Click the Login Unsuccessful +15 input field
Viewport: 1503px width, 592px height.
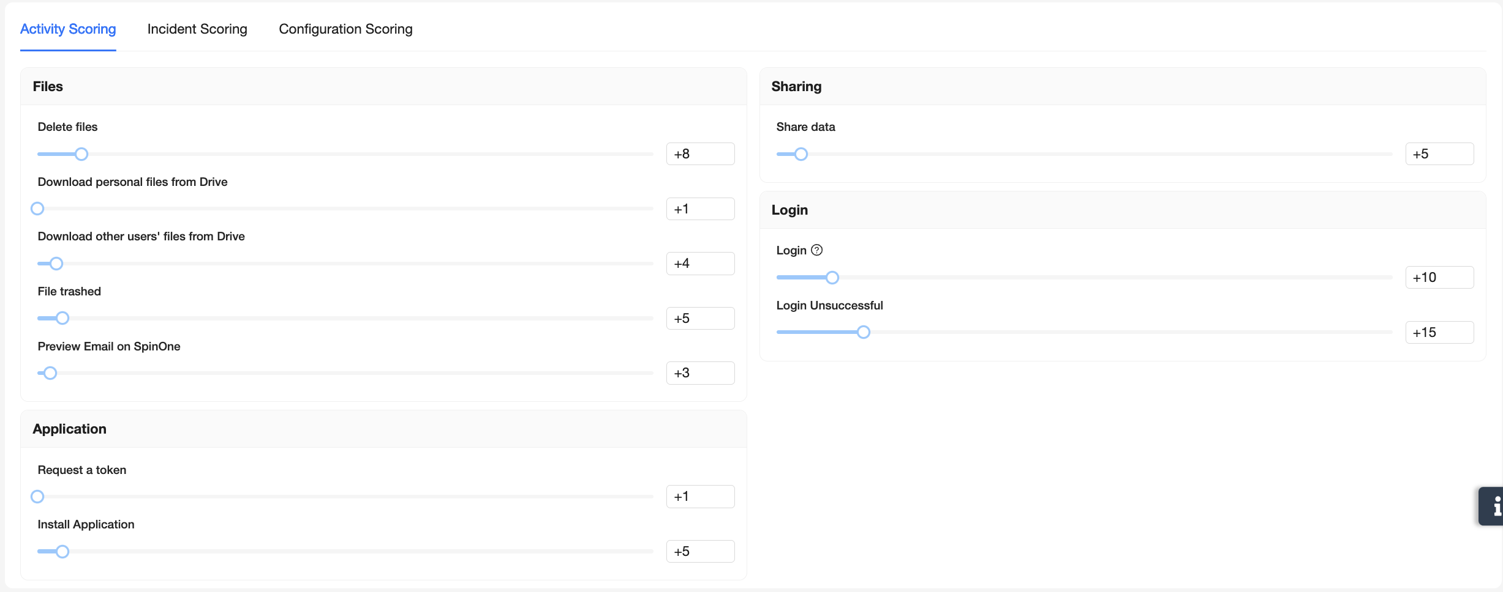coord(1439,333)
